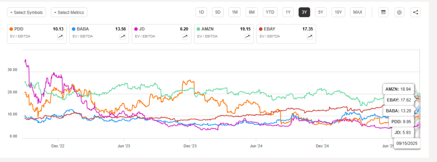This screenshot has width=437, height=162.
Task: Select the 1D time range
Action: [201, 12]
